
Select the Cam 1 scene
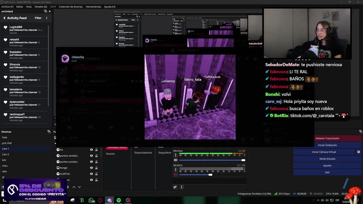[x=26, y=149]
